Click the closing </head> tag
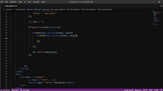 pyautogui.click(x=19, y=72)
